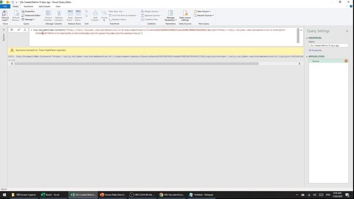The width and height of the screenshot is (354, 199).
Task: Open the Recent Sources dropdown
Action: [204, 15]
